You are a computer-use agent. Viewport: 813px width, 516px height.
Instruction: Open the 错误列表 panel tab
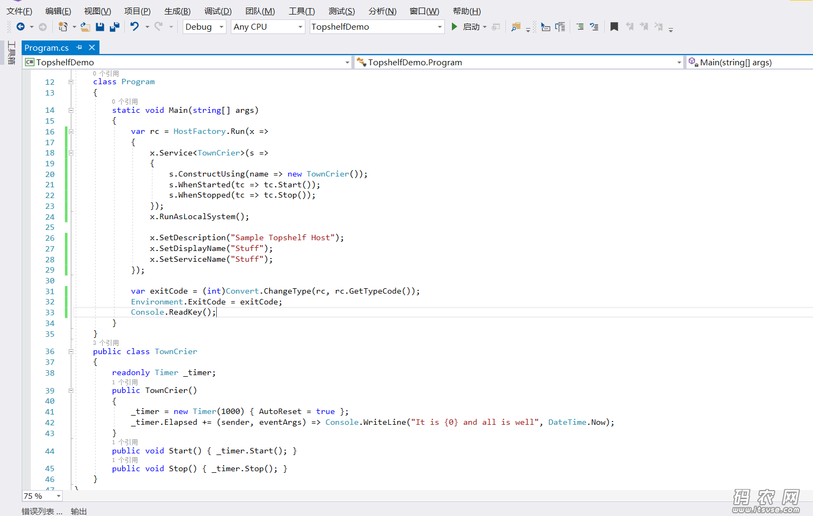pos(42,511)
